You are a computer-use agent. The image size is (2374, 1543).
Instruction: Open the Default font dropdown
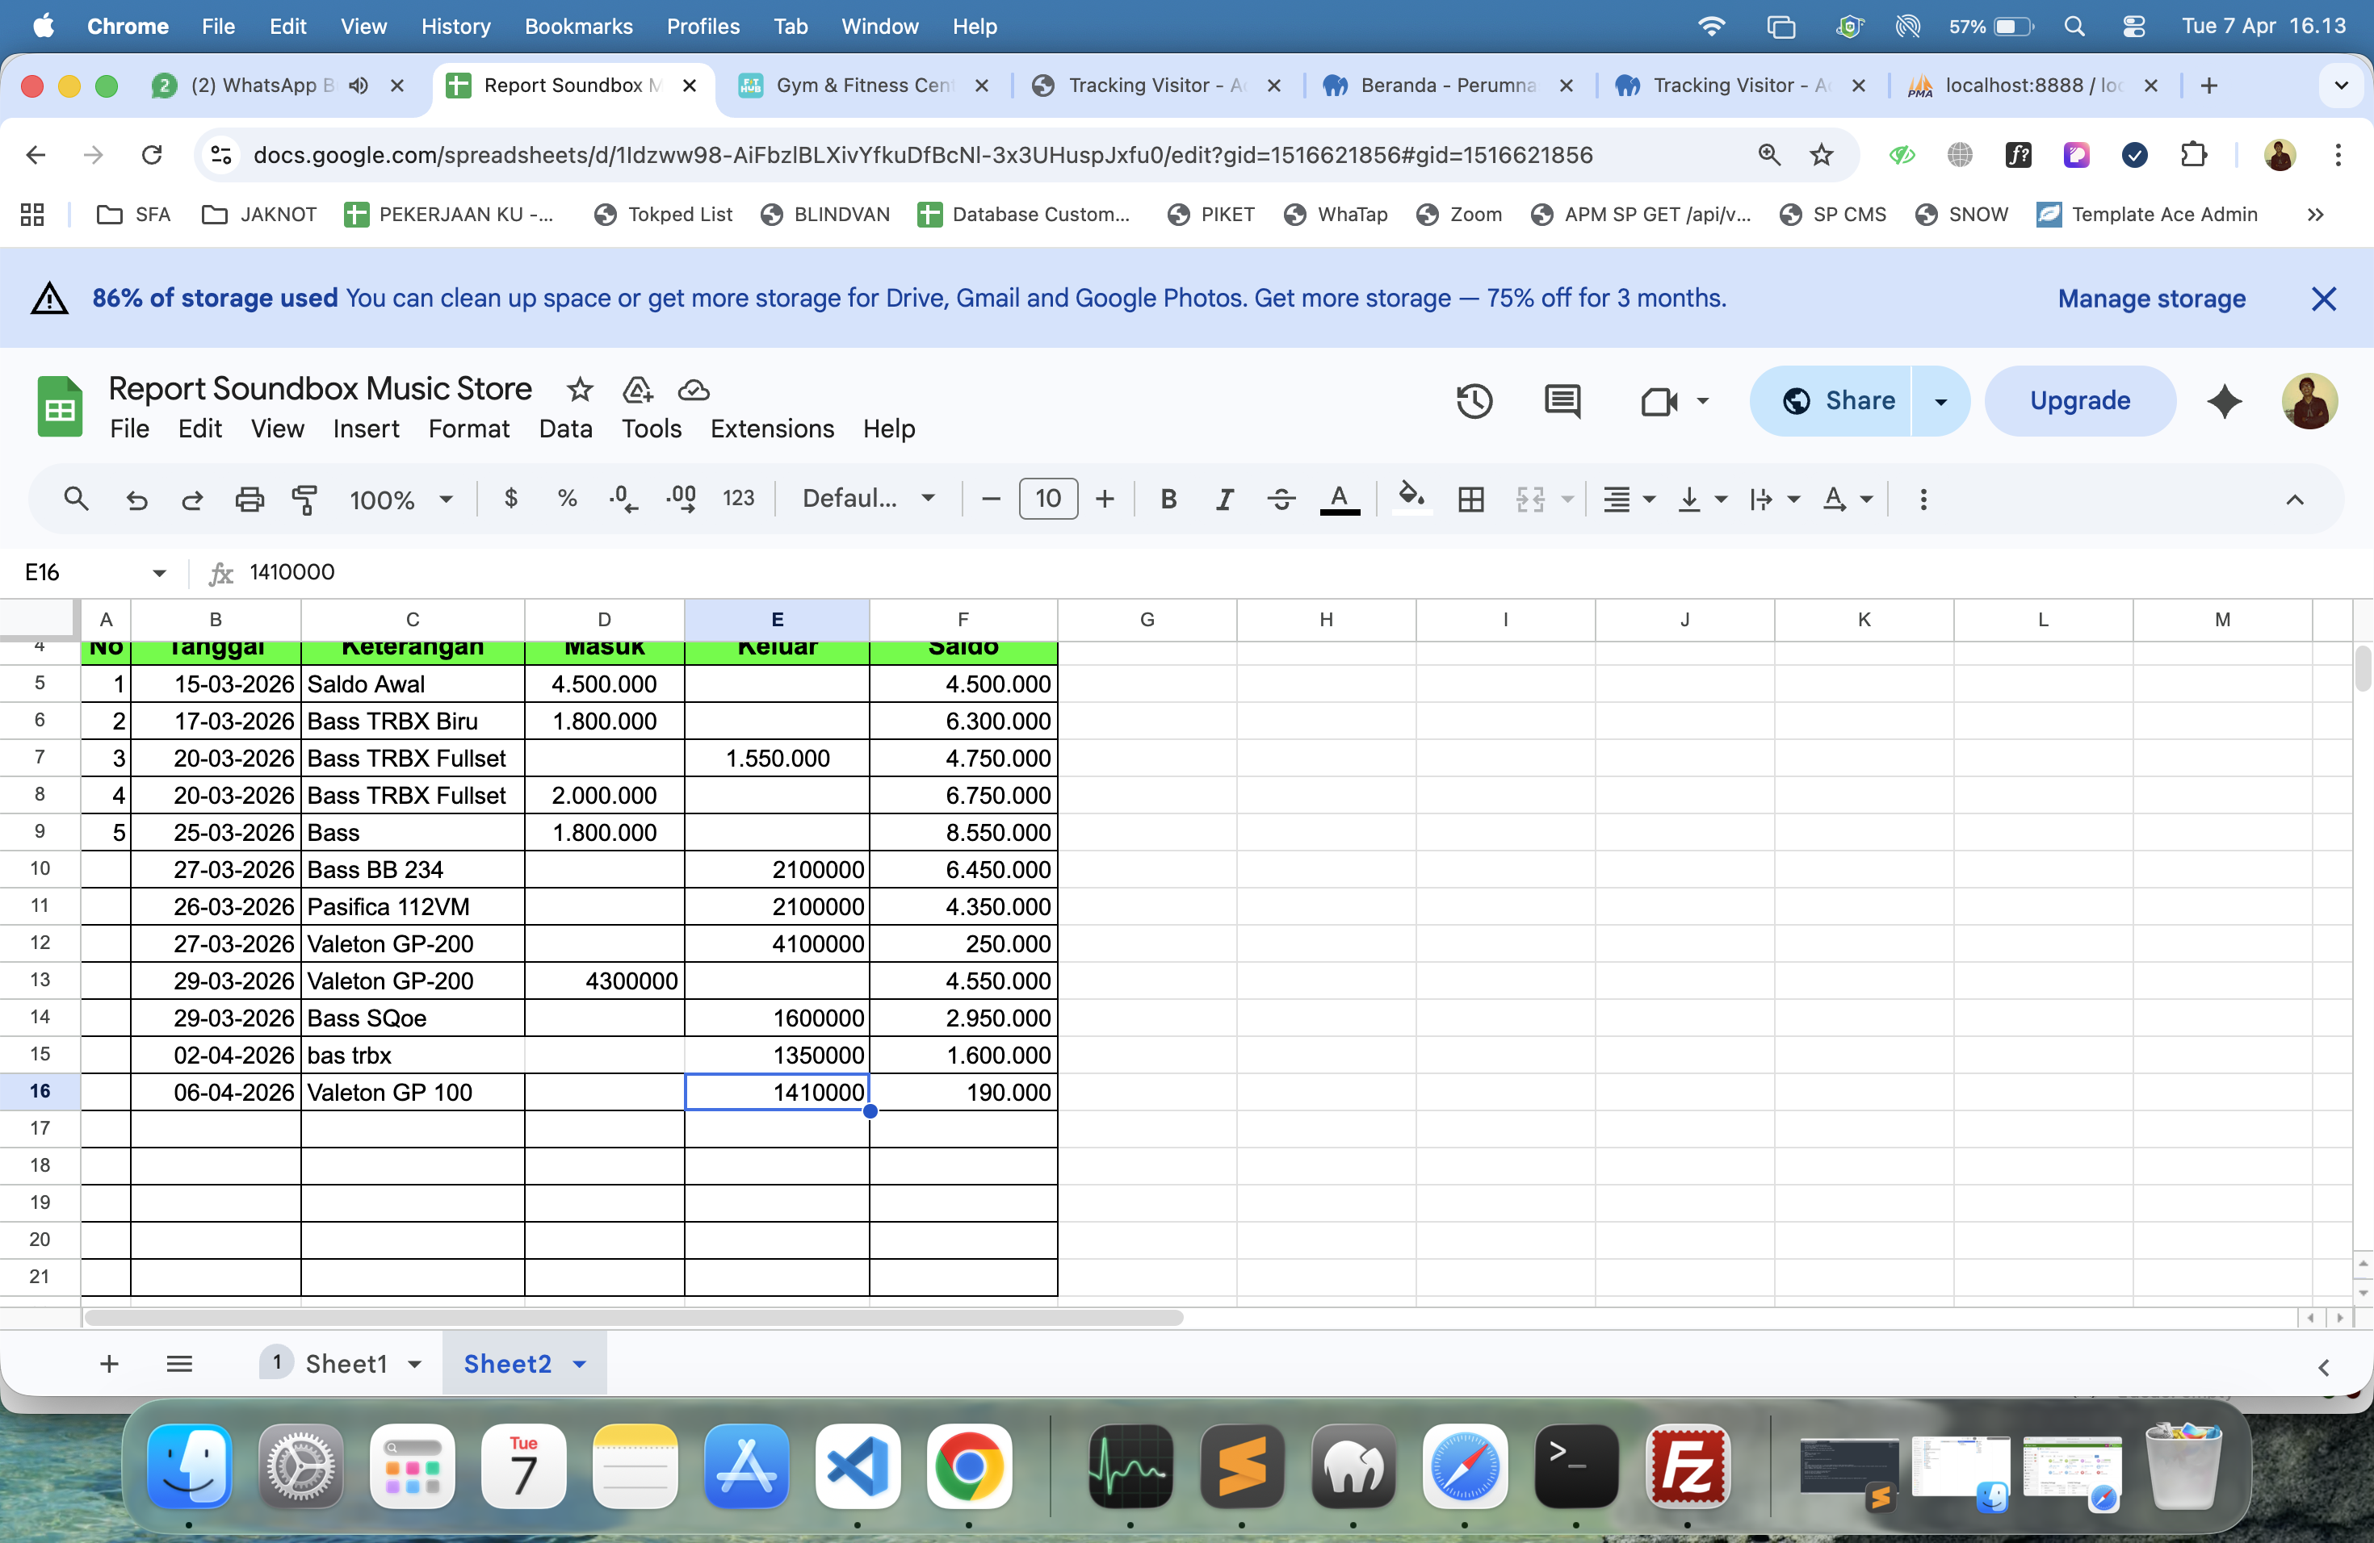pos(869,499)
